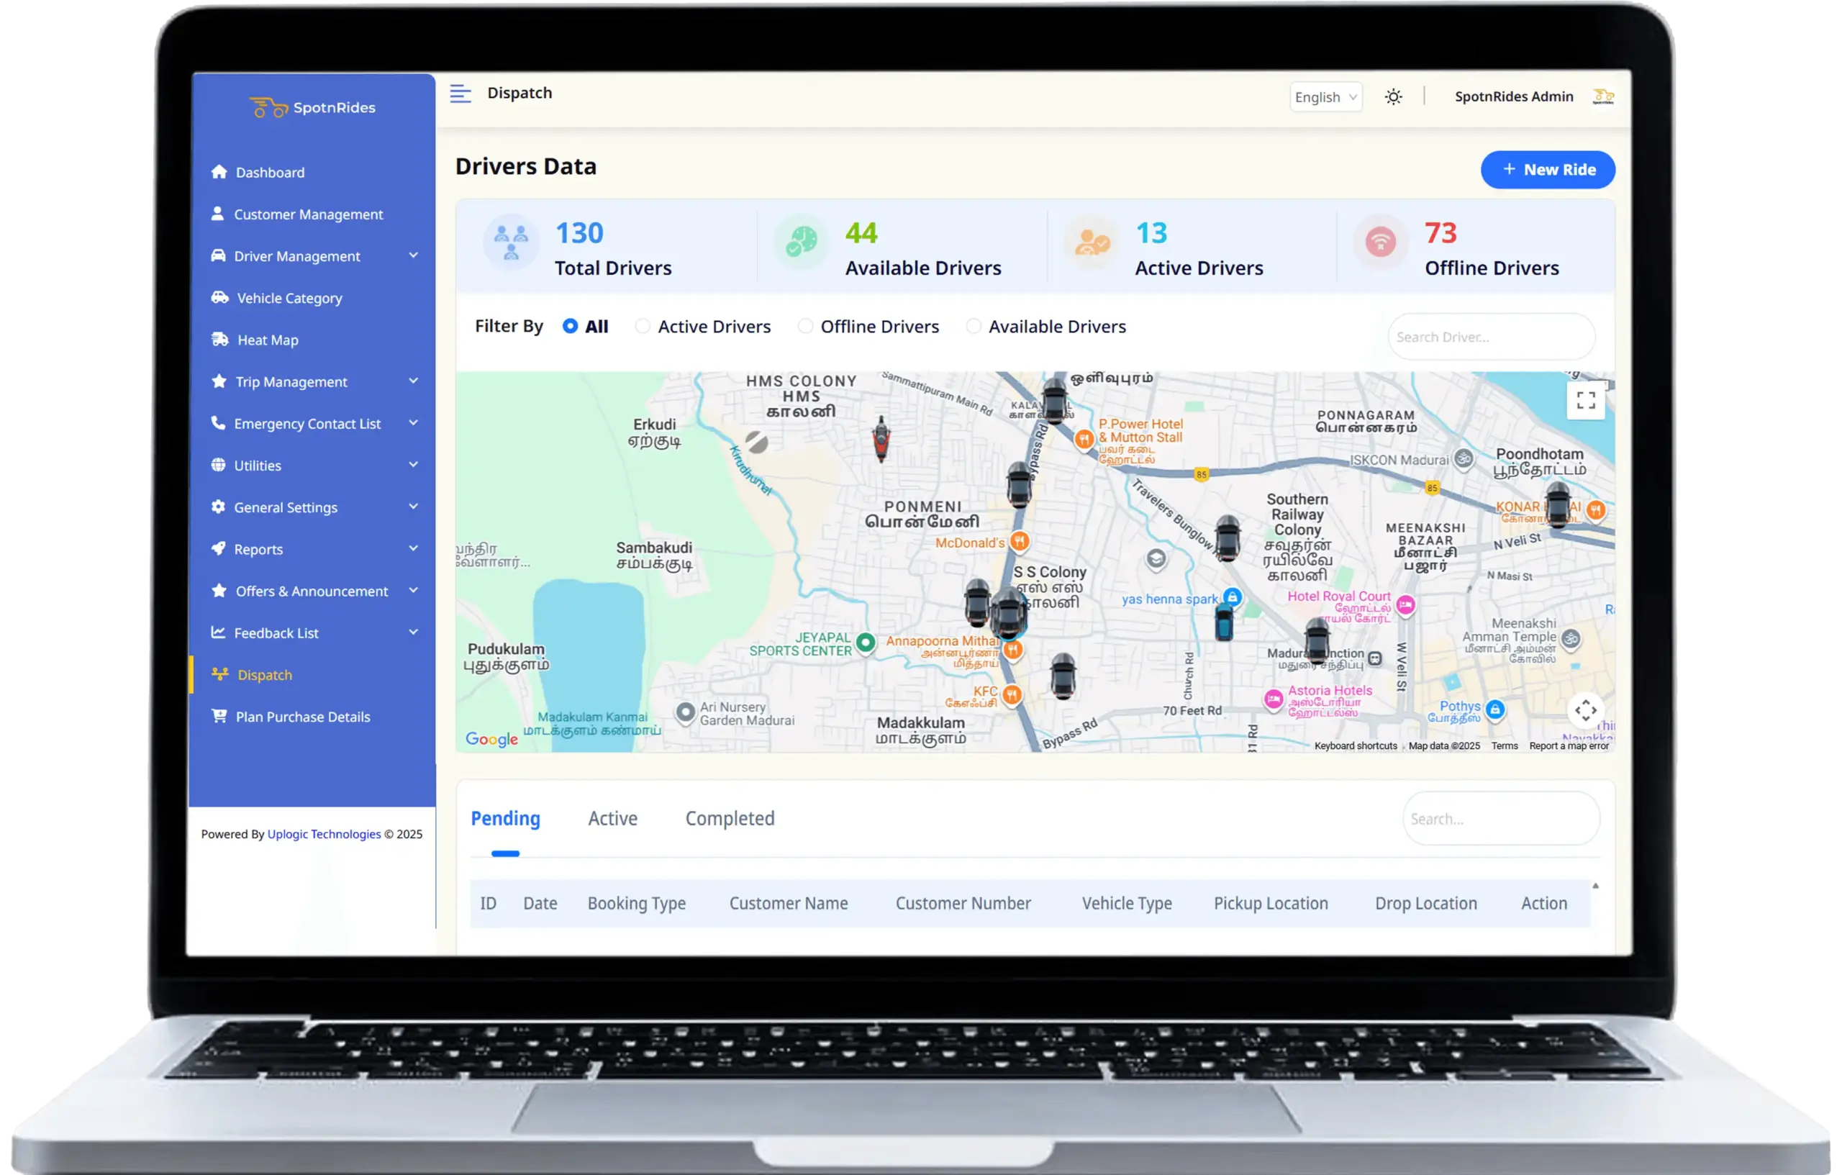
Task: Open the Heat Map section
Action: pyautogui.click(x=266, y=340)
